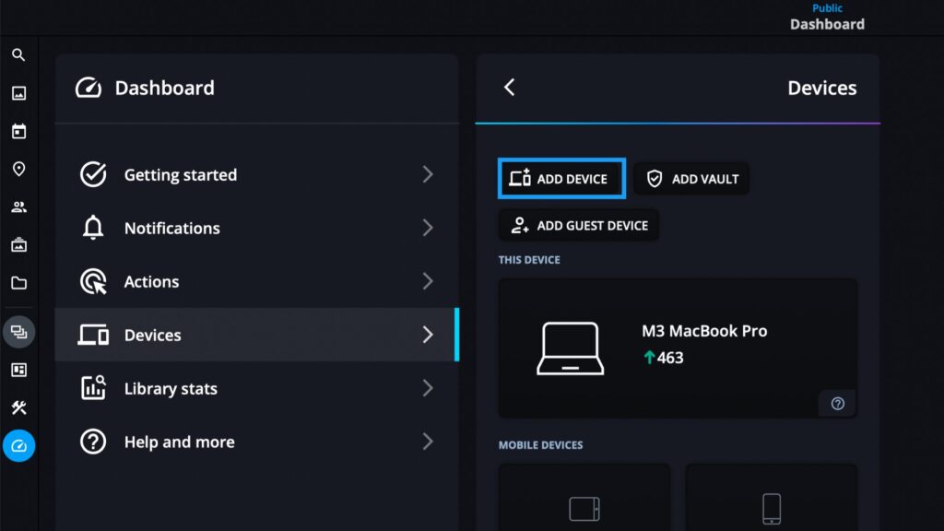Open the Actions menu item

click(x=256, y=281)
